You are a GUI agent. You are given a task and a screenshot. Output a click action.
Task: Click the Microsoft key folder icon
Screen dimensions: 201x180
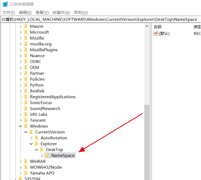pyautogui.click(x=26, y=32)
